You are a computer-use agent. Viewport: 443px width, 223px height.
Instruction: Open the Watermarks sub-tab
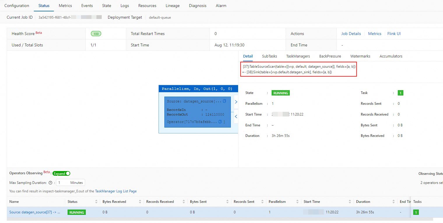(x=360, y=56)
